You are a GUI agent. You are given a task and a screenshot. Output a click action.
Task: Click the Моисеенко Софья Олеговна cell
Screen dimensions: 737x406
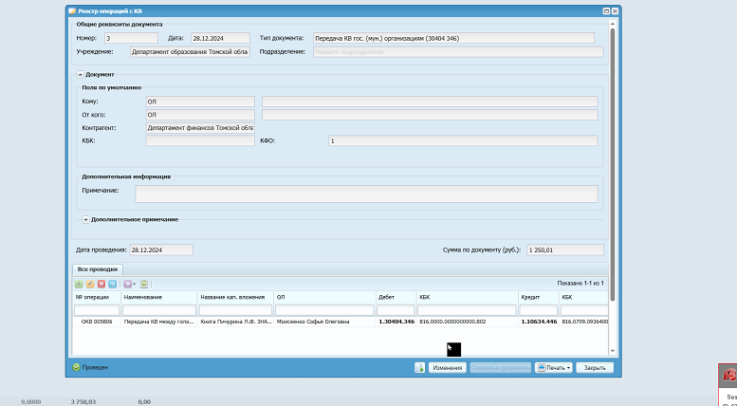325,322
